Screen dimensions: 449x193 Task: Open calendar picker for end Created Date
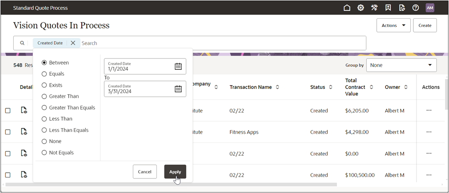click(178, 89)
